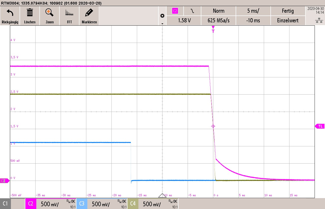Click the diamond trigger point on waveform
This screenshot has width=325, height=209.
click(x=213, y=126)
